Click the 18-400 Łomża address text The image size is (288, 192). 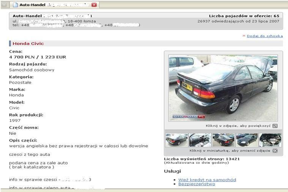[82, 21]
